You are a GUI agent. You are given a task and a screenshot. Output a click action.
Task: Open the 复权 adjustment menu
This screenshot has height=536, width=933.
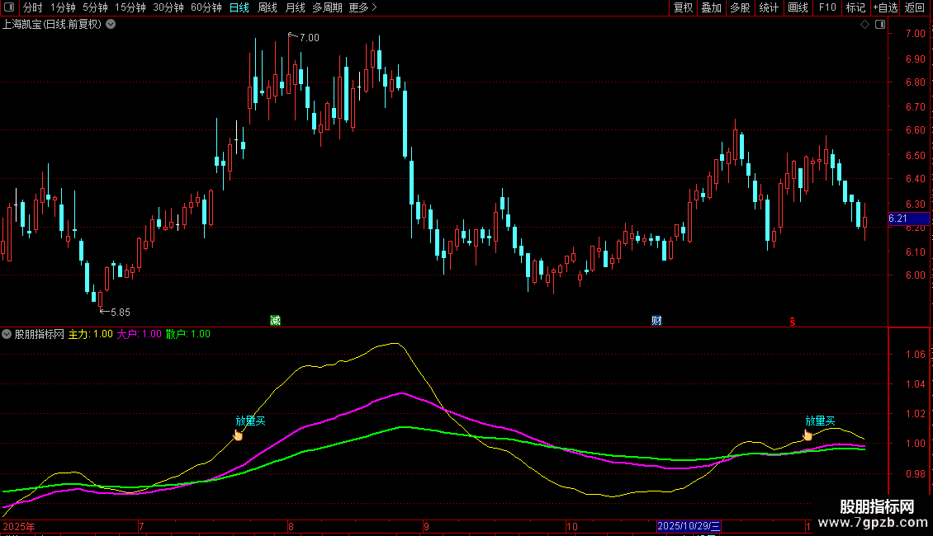point(683,7)
